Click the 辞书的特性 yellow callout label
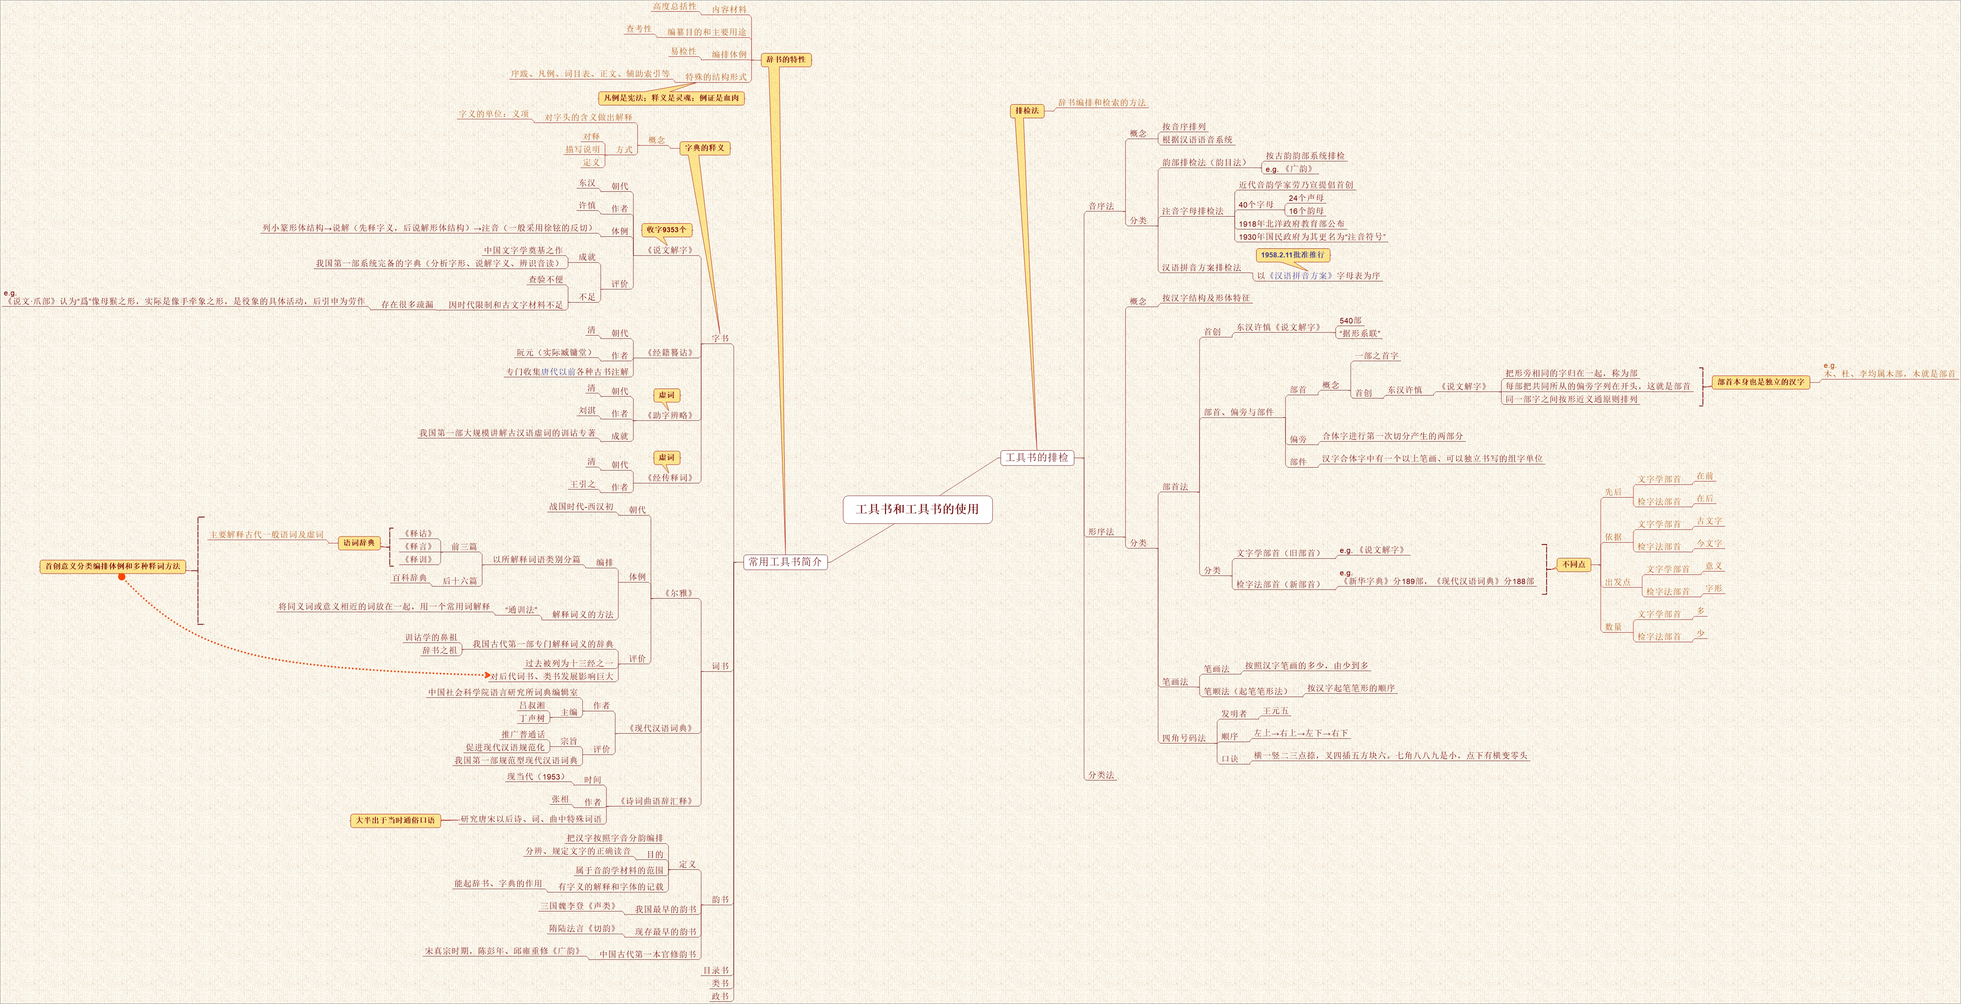The height and width of the screenshot is (1004, 1961). pyautogui.click(x=786, y=59)
